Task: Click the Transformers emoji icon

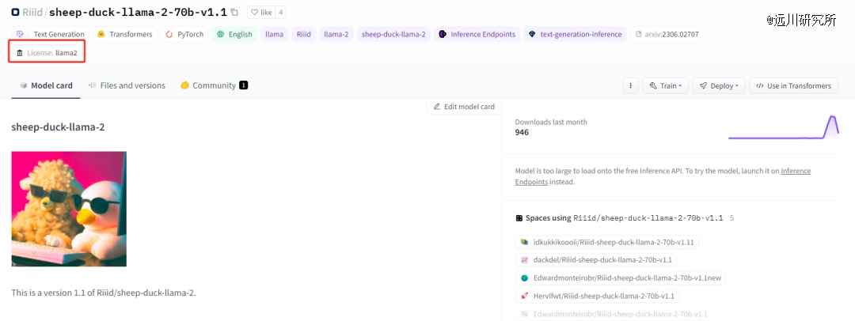Action: click(x=101, y=34)
